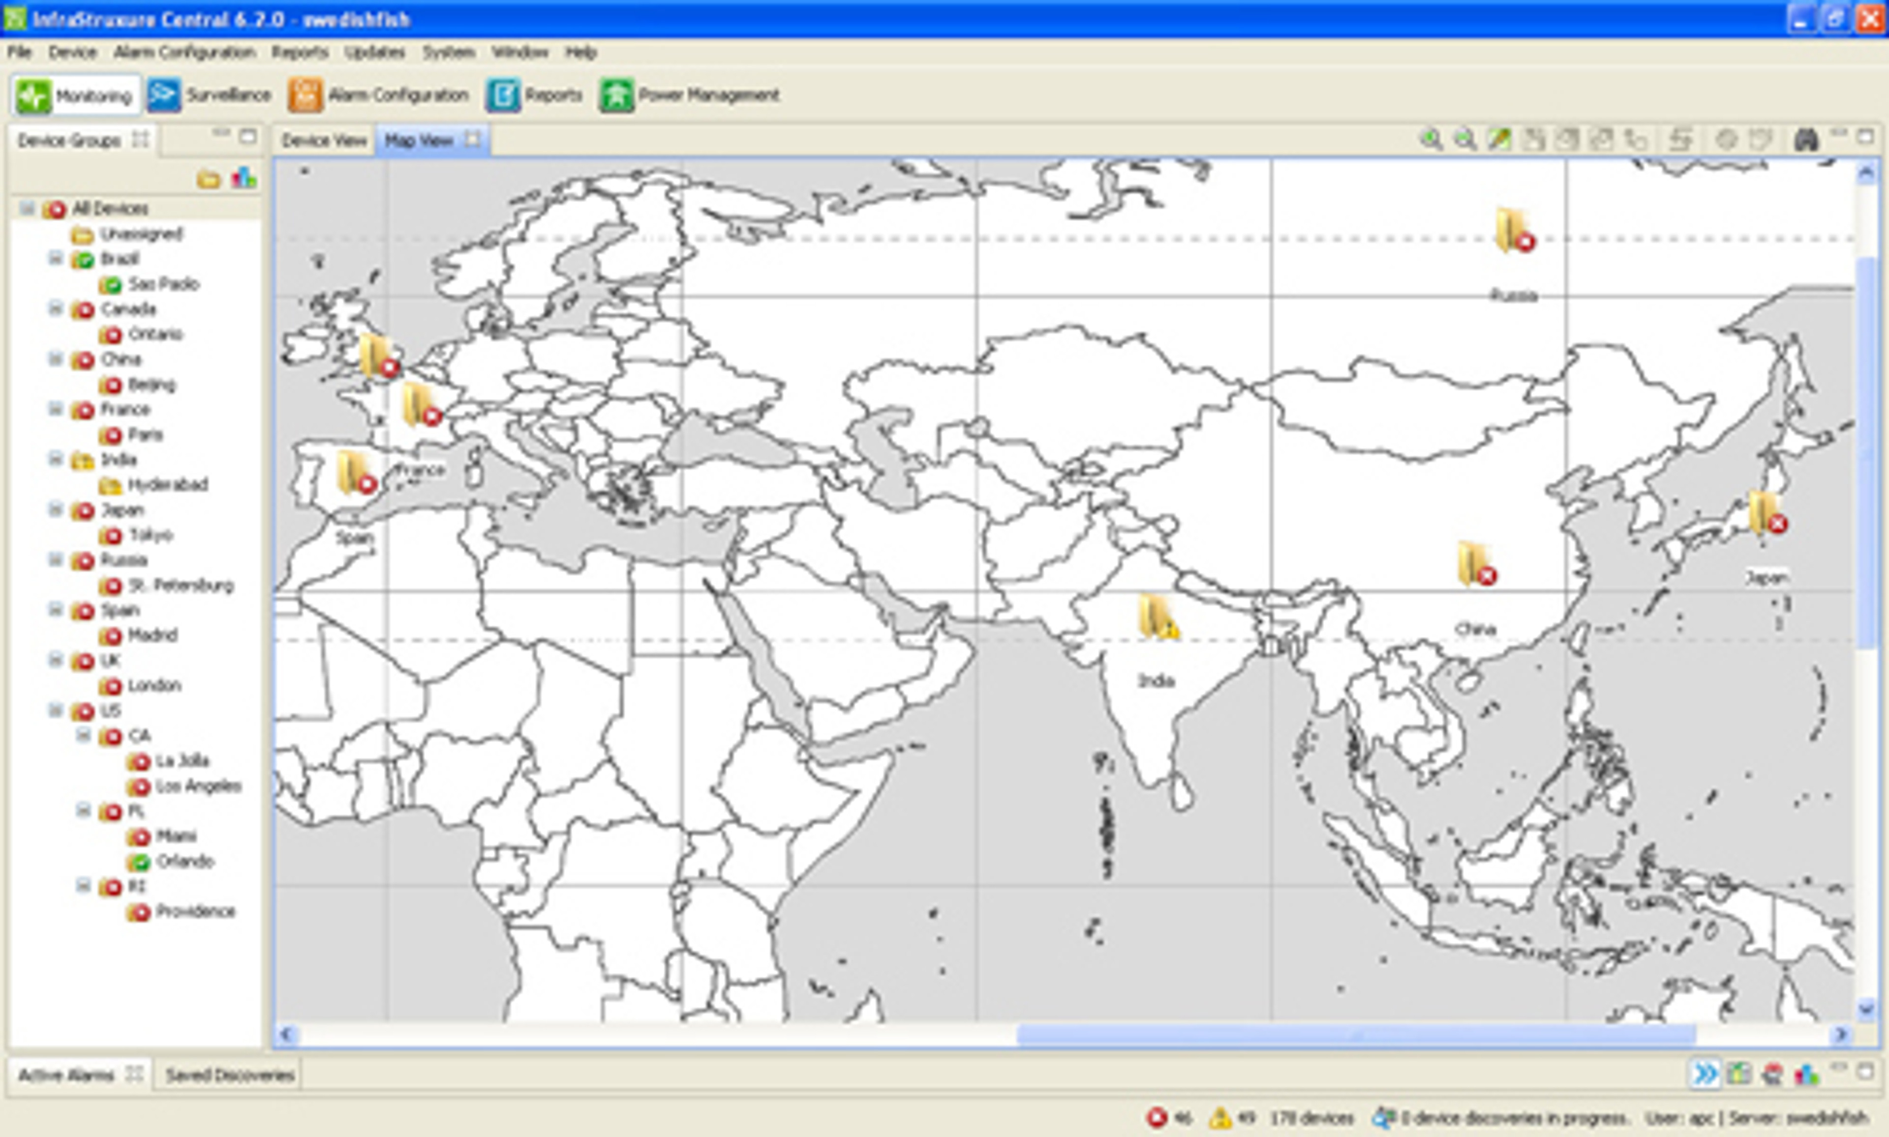Click the India folder icon on map
Screen dimensions: 1889x1137
pyautogui.click(x=1157, y=617)
